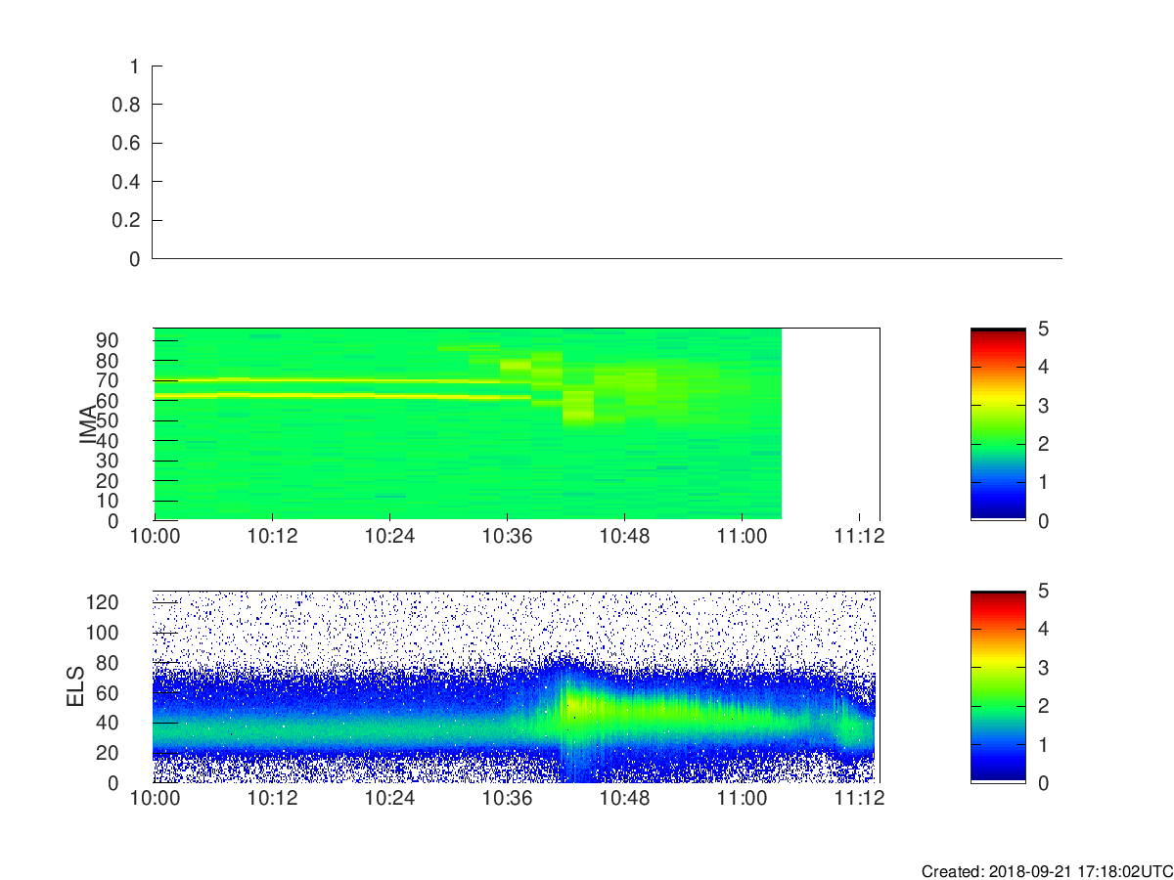
Task: Click the 10:36 tick label under IMA plot
Action: (x=507, y=537)
